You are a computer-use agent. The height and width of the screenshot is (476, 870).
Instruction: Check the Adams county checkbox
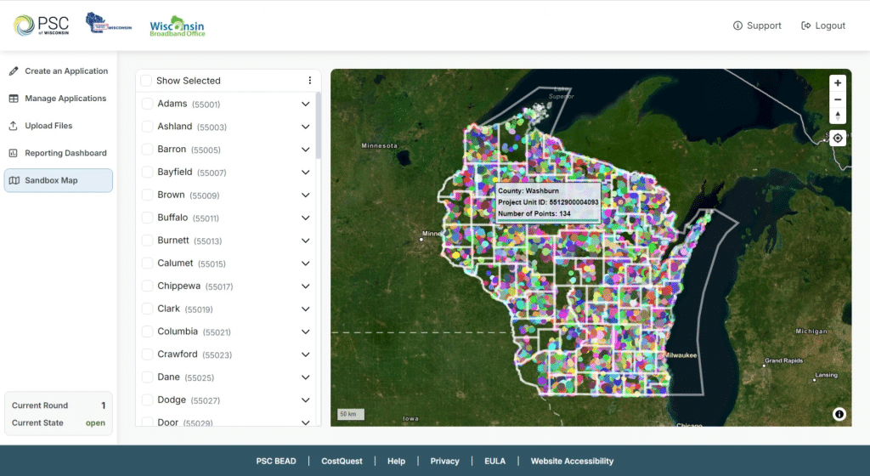[x=147, y=104]
